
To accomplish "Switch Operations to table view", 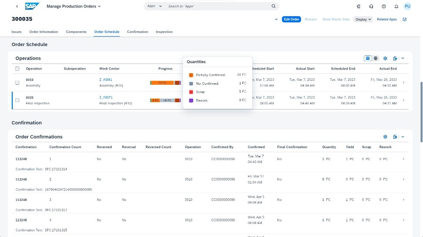I will point(368,58).
